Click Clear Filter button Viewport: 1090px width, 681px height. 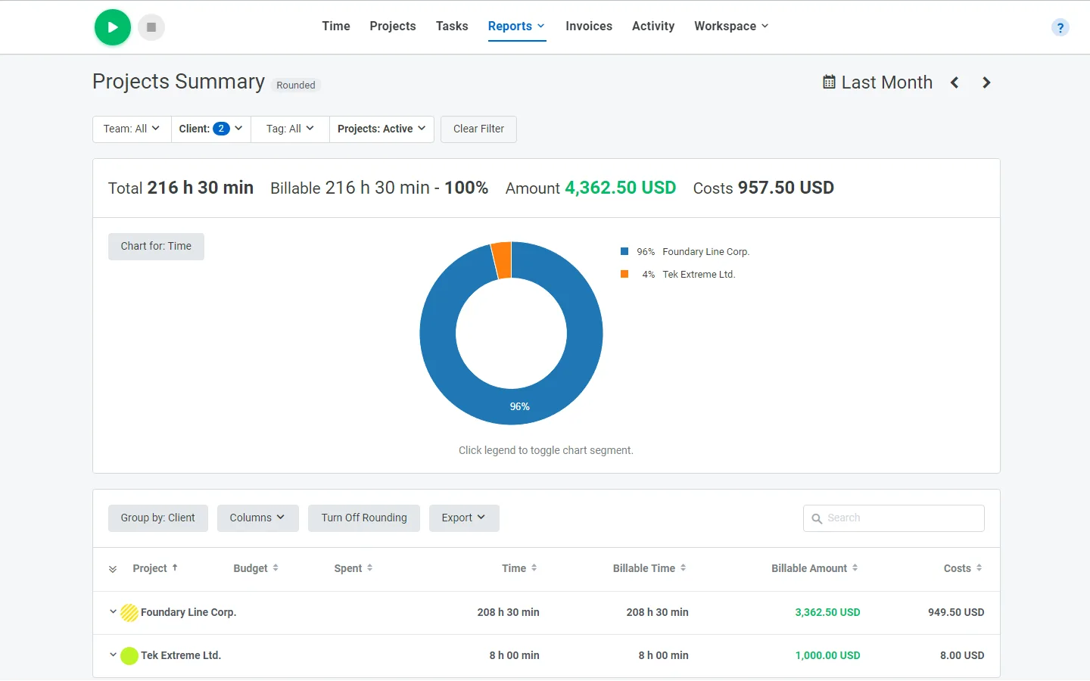tap(478, 129)
